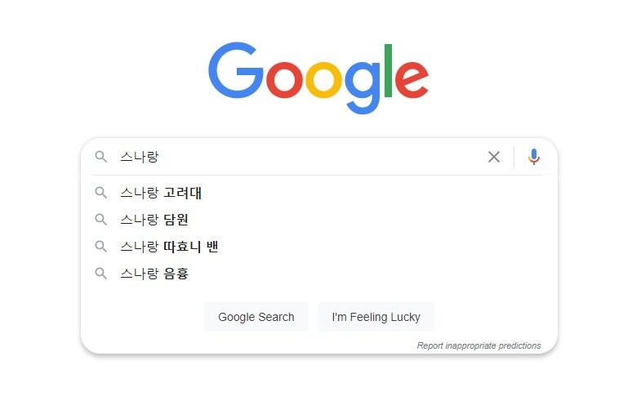641x401 pixels.
Task: Click the magnifier icon beside 스나랑 담원
Action: tap(101, 220)
